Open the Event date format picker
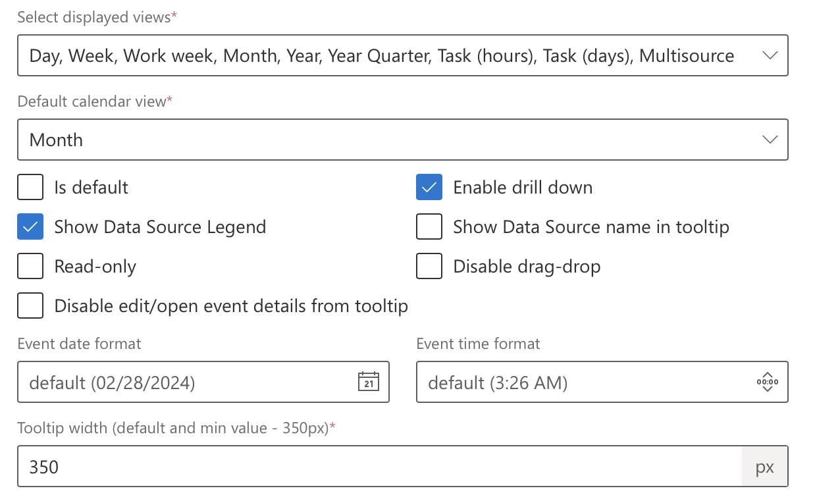The image size is (815, 503). [197, 382]
